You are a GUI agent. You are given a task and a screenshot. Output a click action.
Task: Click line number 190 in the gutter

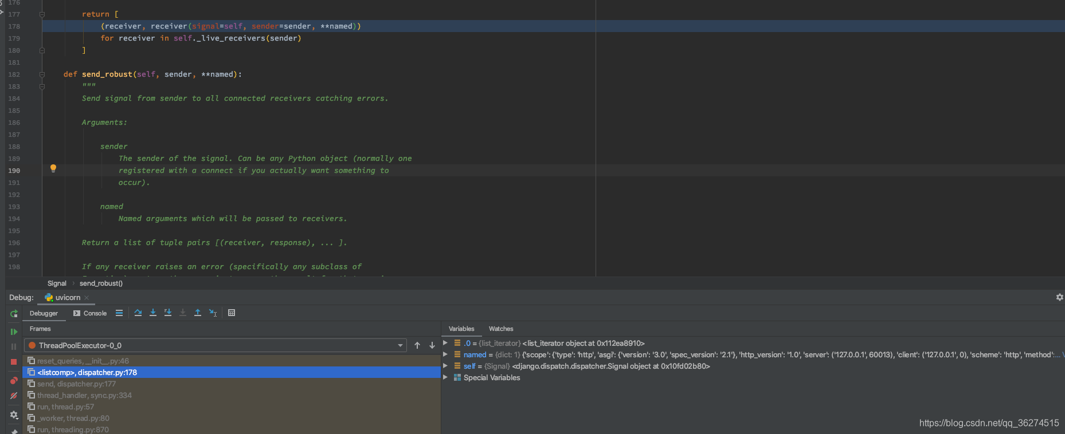pyautogui.click(x=14, y=171)
